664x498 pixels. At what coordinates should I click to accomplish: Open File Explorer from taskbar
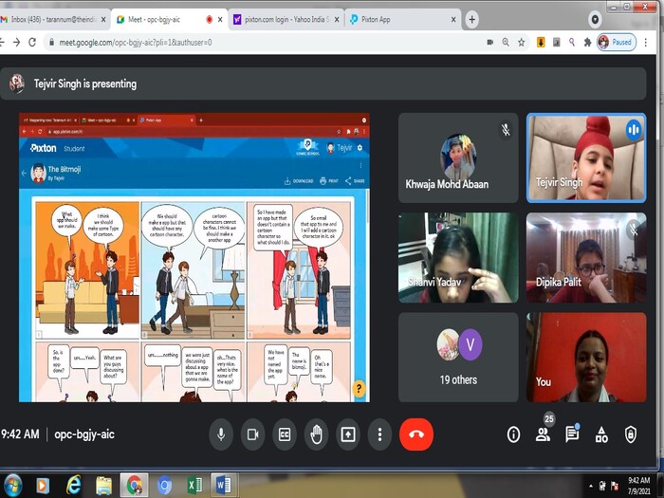pyautogui.click(x=103, y=486)
